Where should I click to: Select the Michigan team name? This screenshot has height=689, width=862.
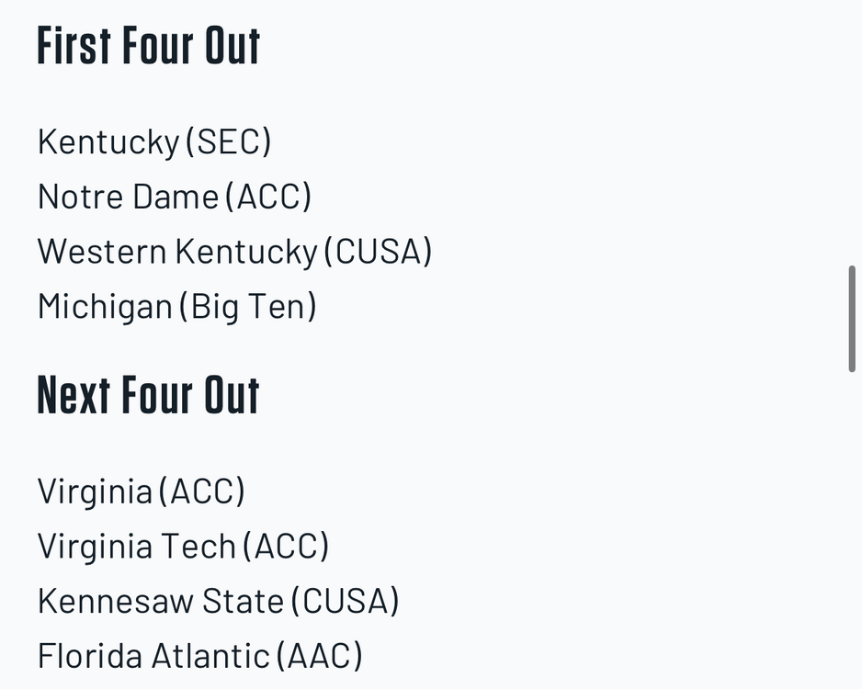105,307
